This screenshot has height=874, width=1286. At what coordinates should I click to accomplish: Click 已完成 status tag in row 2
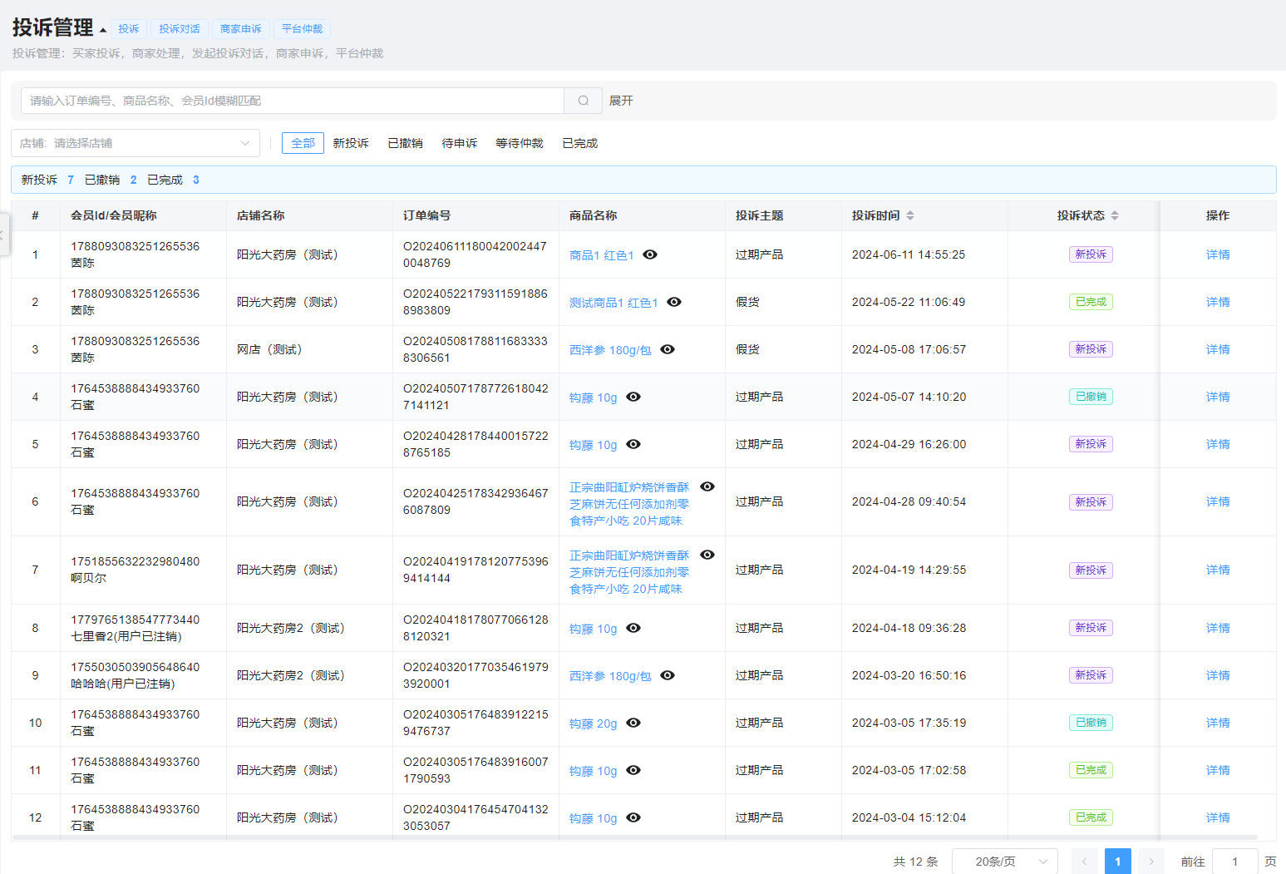pos(1091,302)
